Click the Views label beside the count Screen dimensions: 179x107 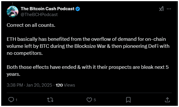coord(69,85)
